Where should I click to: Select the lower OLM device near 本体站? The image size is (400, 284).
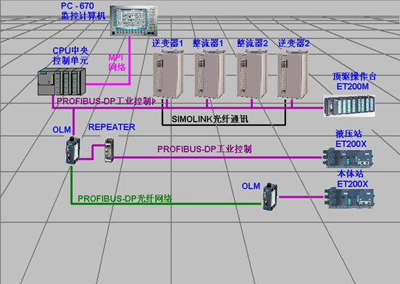[270, 196]
